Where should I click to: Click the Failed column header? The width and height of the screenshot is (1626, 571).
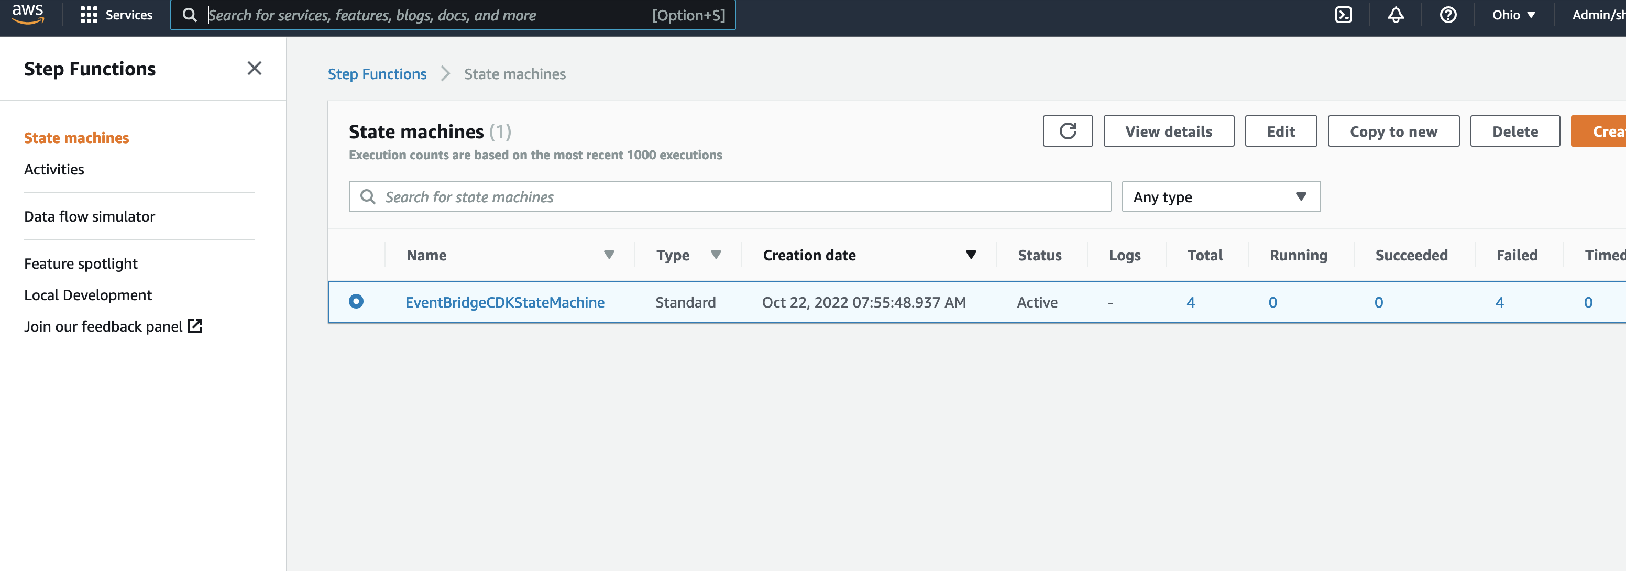1517,255
